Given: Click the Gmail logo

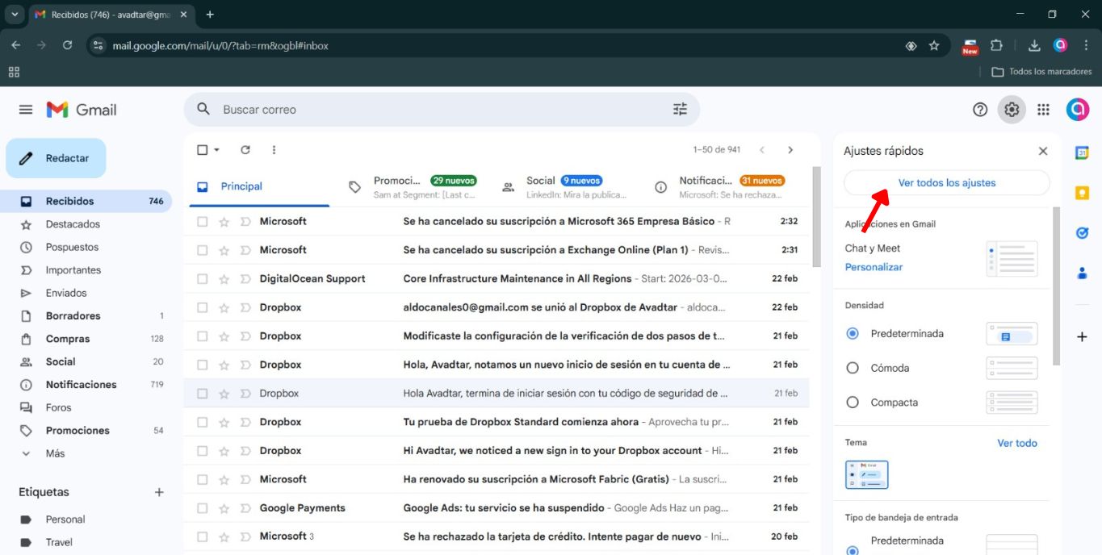Looking at the screenshot, I should point(82,110).
